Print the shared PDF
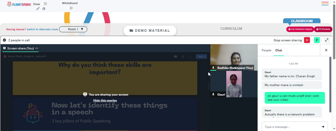The height and width of the screenshot is (131, 336). 175,56
